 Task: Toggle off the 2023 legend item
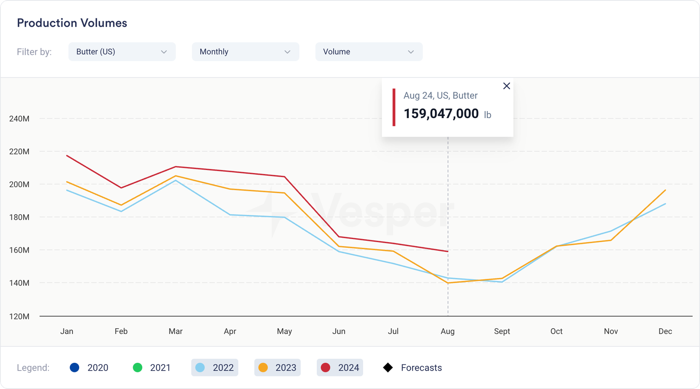277,368
